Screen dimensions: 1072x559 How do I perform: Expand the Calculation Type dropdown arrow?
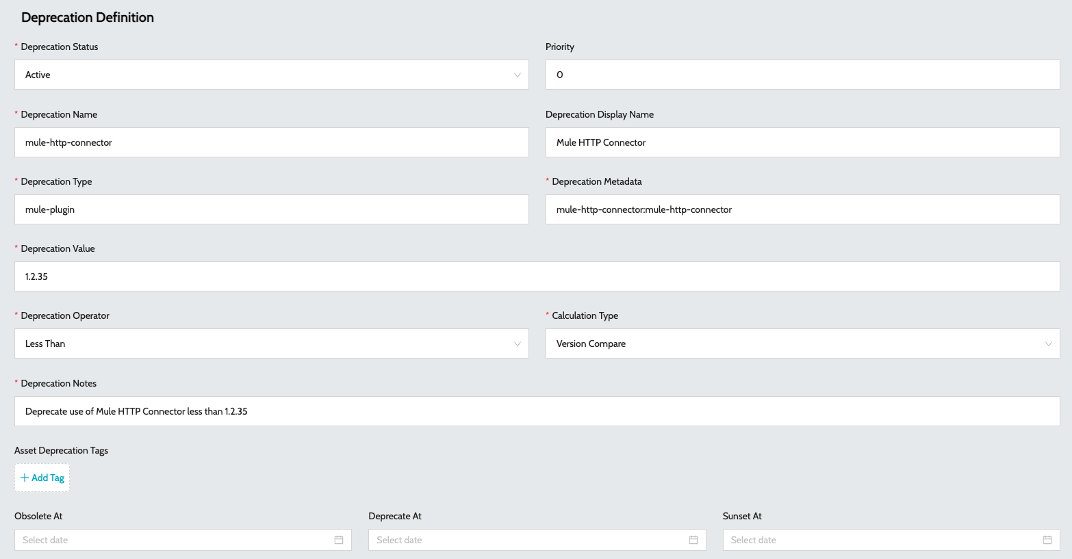point(1049,343)
